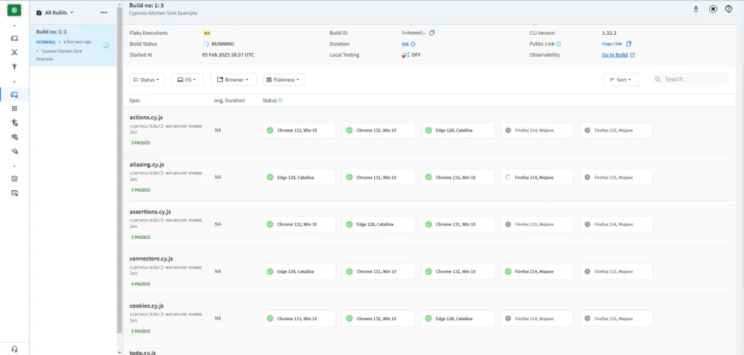Image resolution: width=744 pixels, height=355 pixels.
Task: Select Build no: 1: 3 in builds list
Action: tap(73, 45)
